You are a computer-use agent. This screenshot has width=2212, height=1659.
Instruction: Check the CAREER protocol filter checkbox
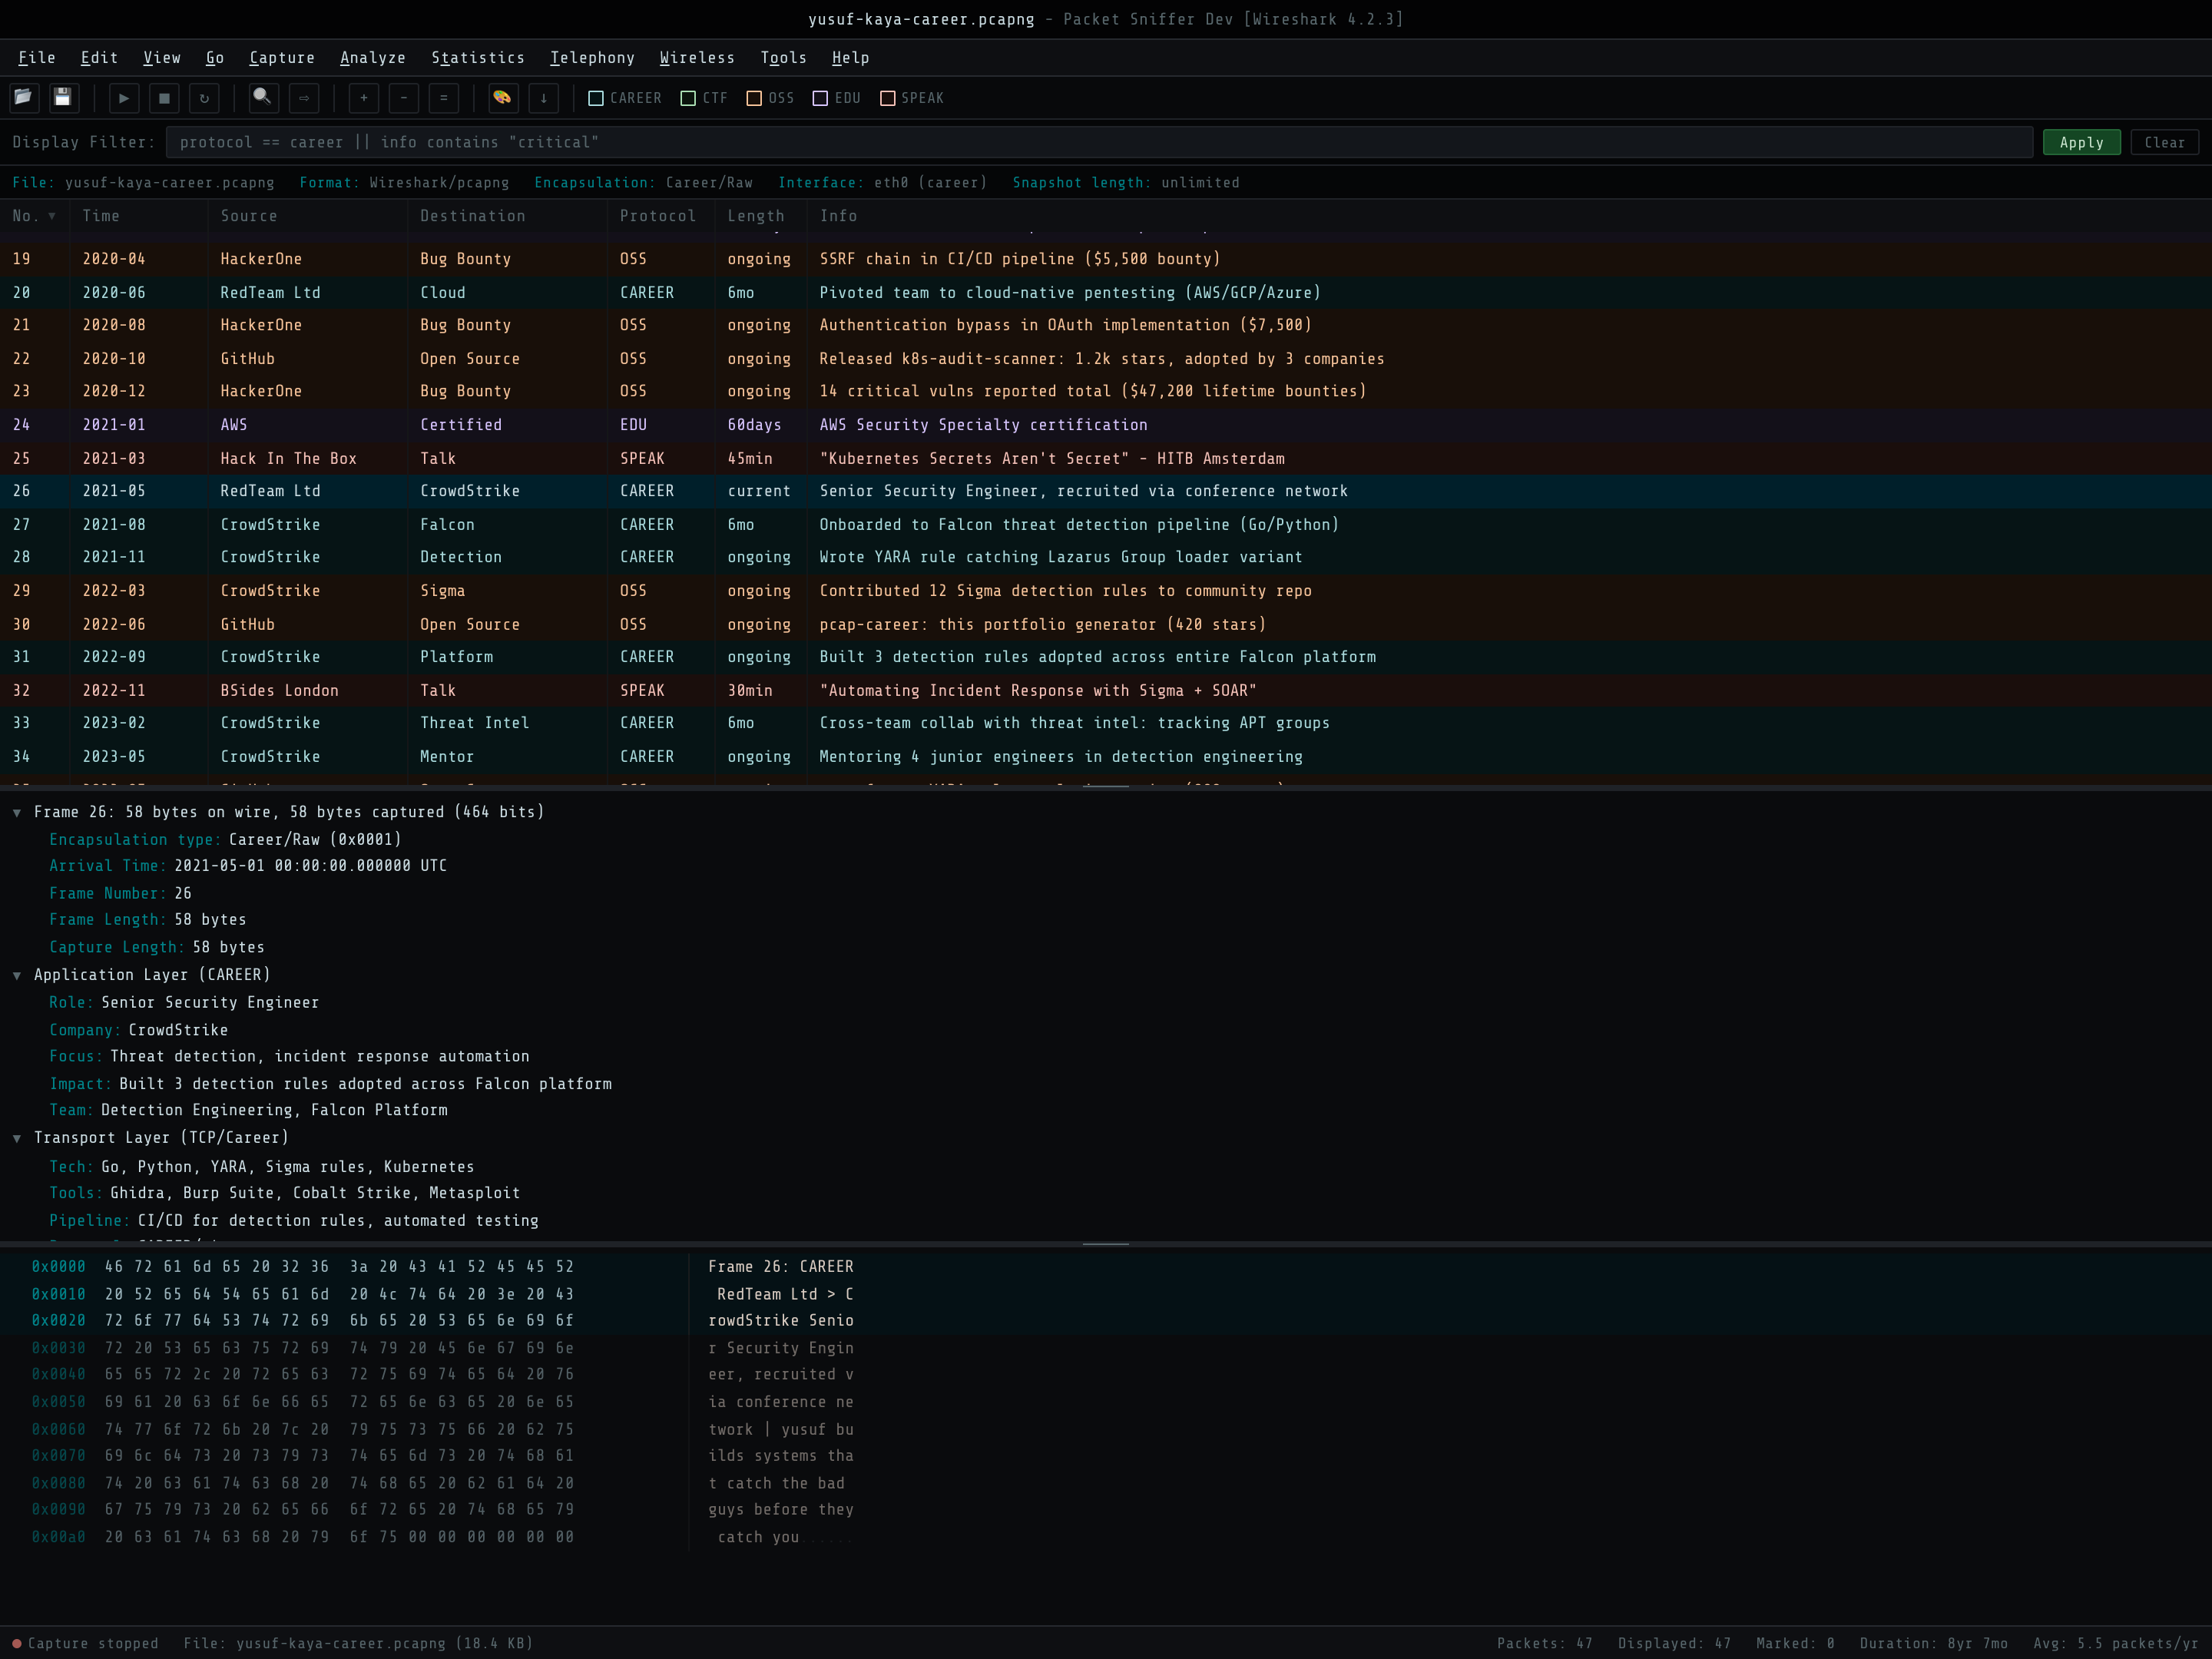point(595,98)
